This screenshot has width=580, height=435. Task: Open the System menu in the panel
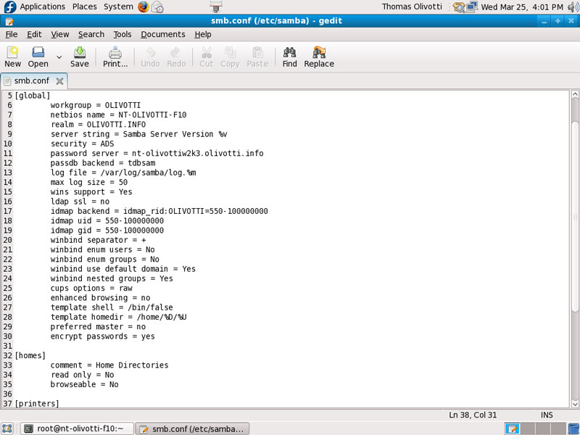click(118, 7)
